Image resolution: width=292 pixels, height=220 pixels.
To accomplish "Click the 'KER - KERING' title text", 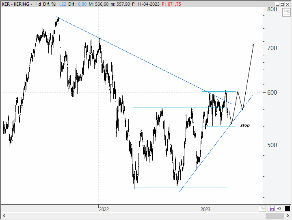I will click(16, 4).
